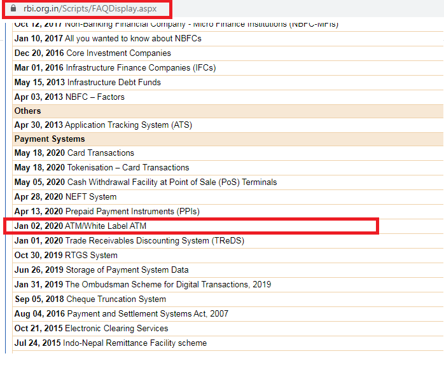The image size is (444, 370).
Task: Click the 'Payment Systems' section heading
Action: coord(50,139)
